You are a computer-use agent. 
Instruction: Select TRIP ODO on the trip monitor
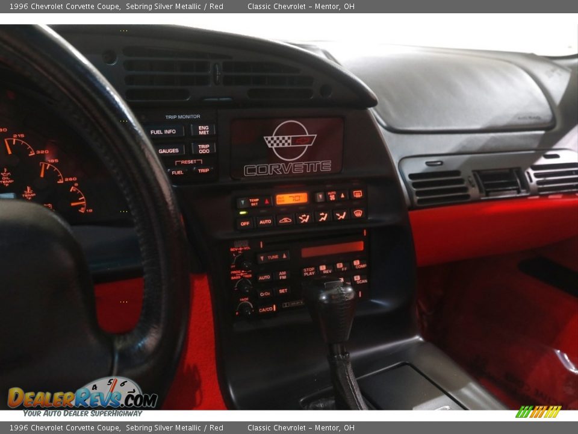click(x=204, y=149)
